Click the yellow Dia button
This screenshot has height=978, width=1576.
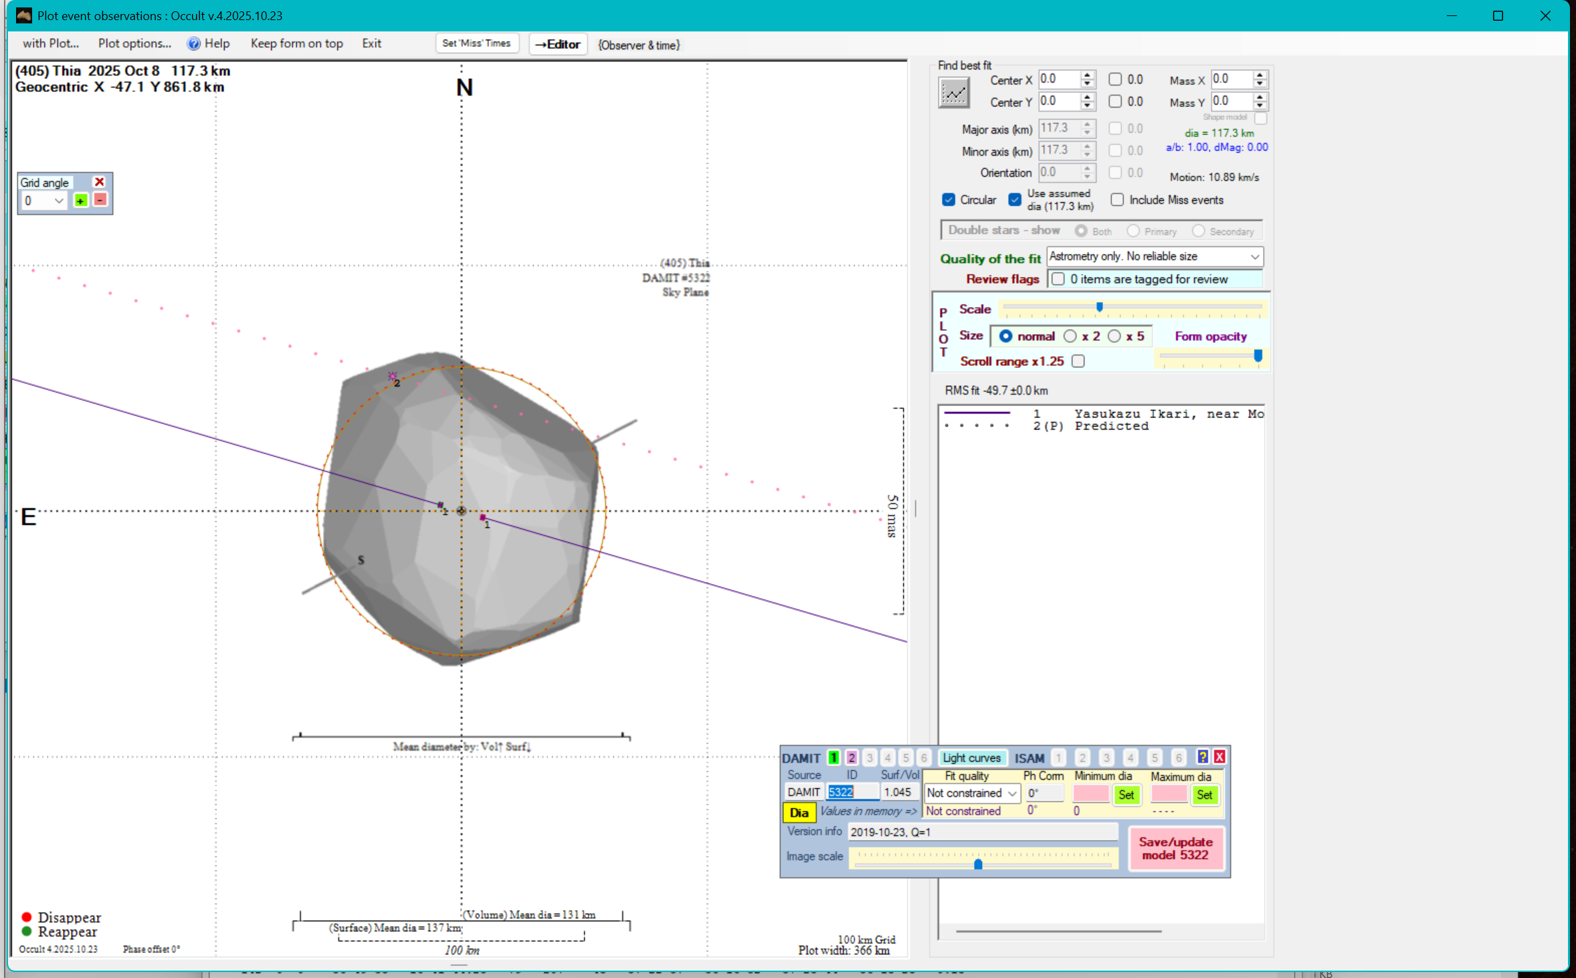tap(799, 812)
